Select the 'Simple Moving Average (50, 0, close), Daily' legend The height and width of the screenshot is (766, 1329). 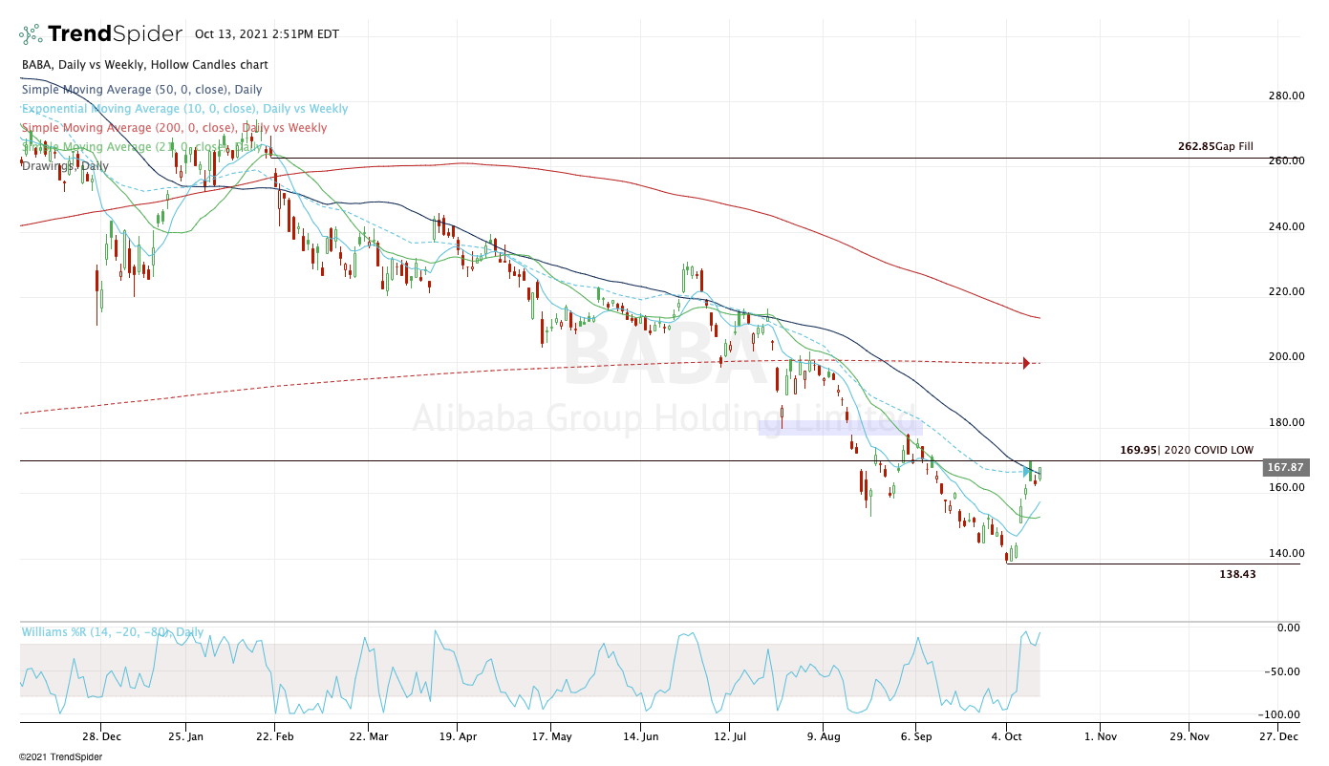[141, 89]
